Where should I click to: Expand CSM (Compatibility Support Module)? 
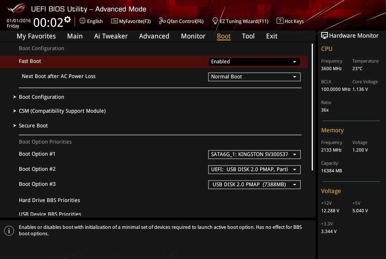(62, 111)
